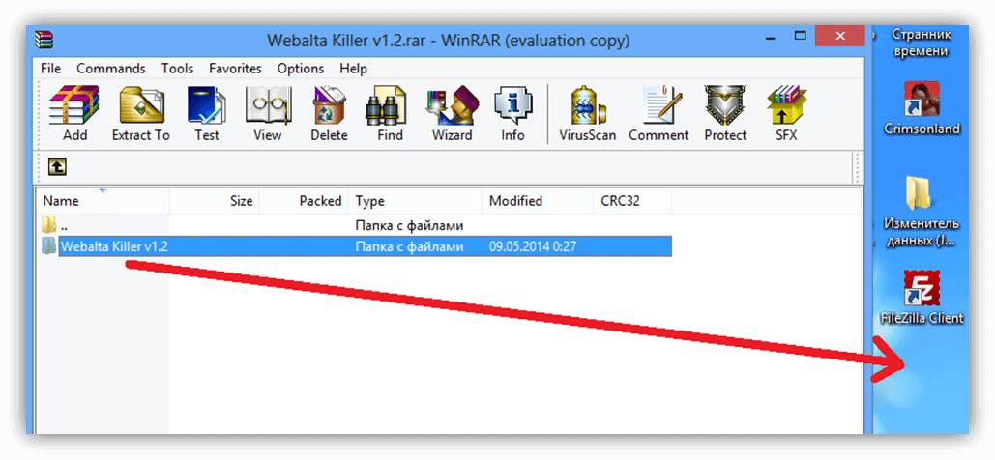The height and width of the screenshot is (460, 995).
Task: Open the Find binoculars tool
Action: (390, 114)
